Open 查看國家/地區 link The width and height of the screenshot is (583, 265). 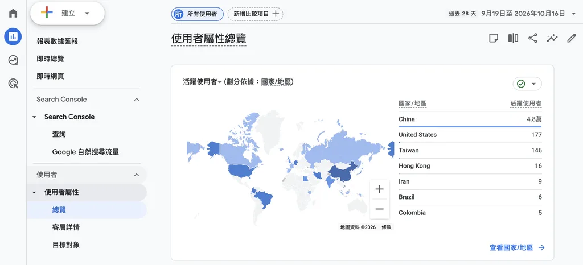517,247
